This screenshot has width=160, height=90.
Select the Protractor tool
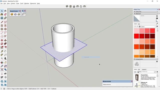pyautogui.click(x=2, y=55)
